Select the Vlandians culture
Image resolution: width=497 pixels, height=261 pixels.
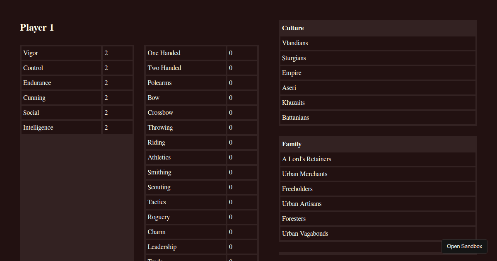pos(377,43)
